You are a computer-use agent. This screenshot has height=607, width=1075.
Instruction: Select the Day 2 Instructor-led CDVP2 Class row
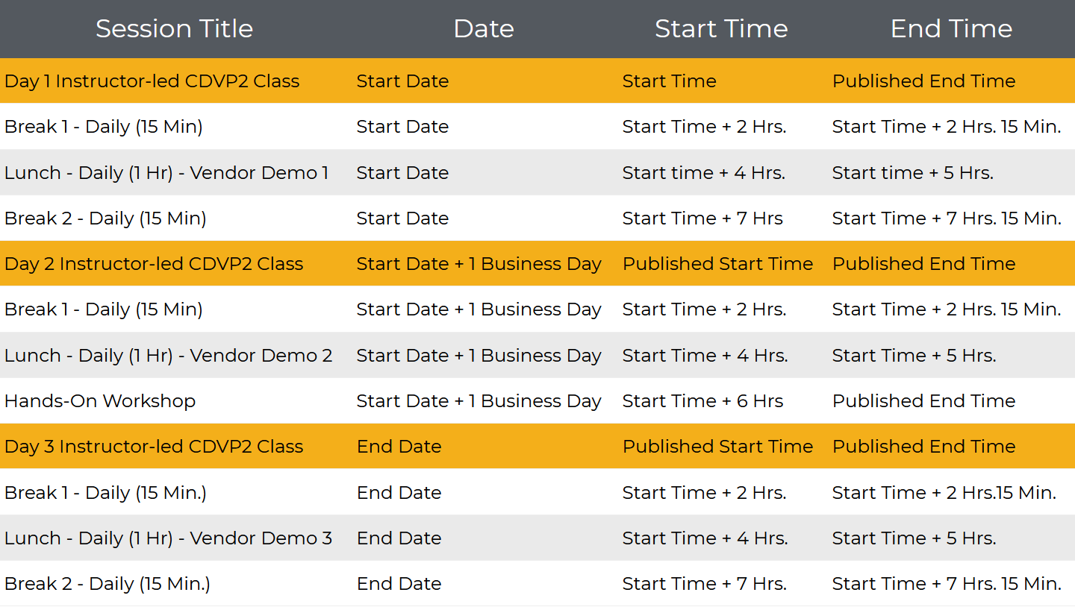pyautogui.click(x=537, y=263)
